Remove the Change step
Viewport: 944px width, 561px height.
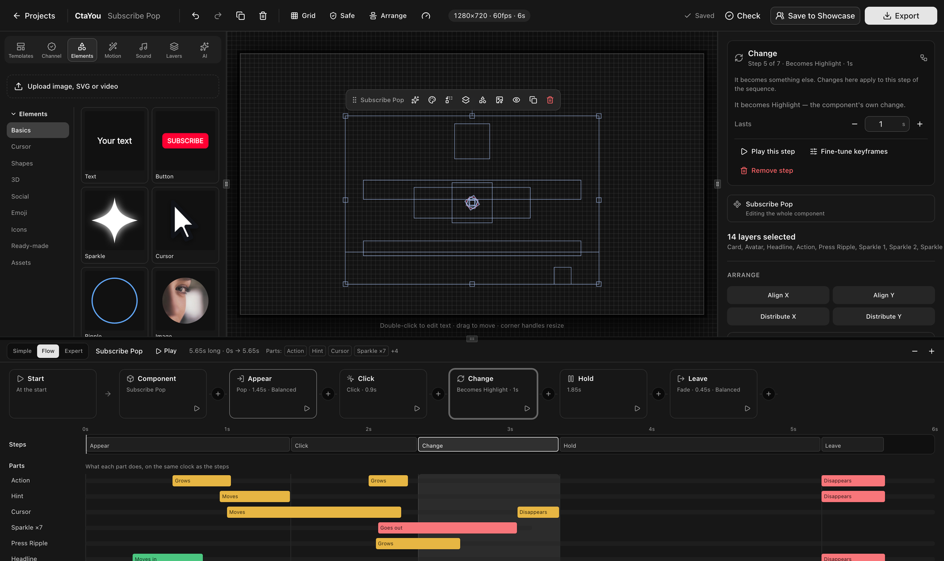tap(766, 171)
